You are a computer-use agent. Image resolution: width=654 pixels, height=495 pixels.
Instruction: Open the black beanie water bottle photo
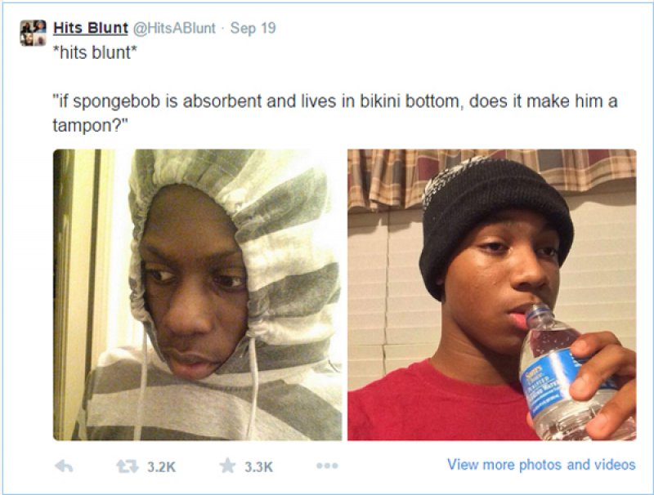pyautogui.click(x=492, y=295)
